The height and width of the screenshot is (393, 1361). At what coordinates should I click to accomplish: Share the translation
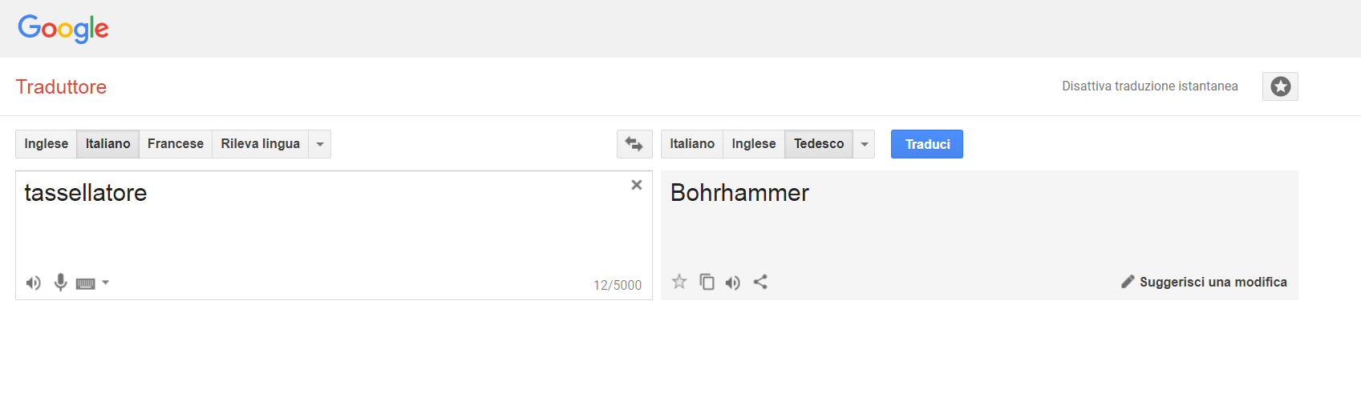coord(760,282)
